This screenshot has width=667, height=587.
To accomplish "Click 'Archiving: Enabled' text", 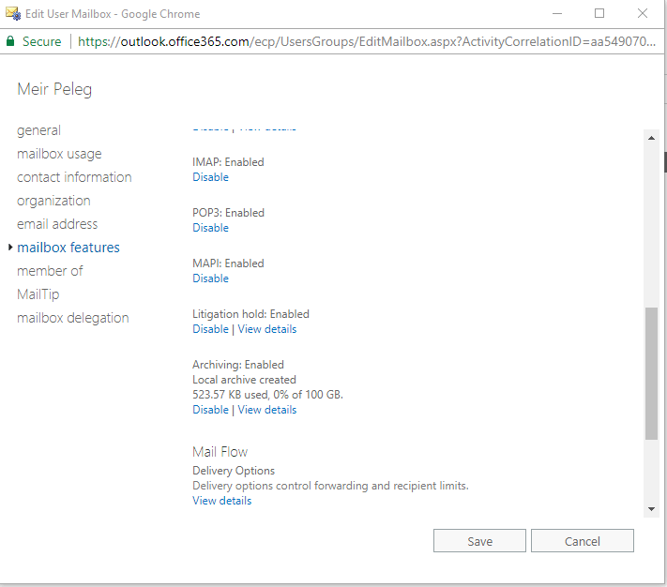I will tap(238, 365).
